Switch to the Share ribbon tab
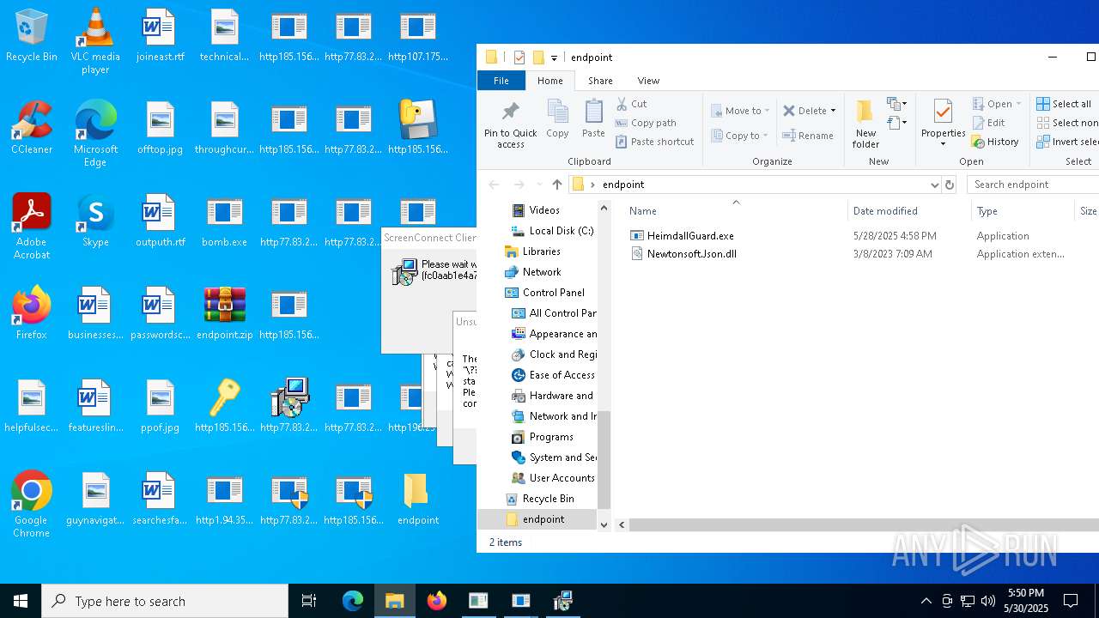This screenshot has width=1099, height=618. tap(600, 81)
